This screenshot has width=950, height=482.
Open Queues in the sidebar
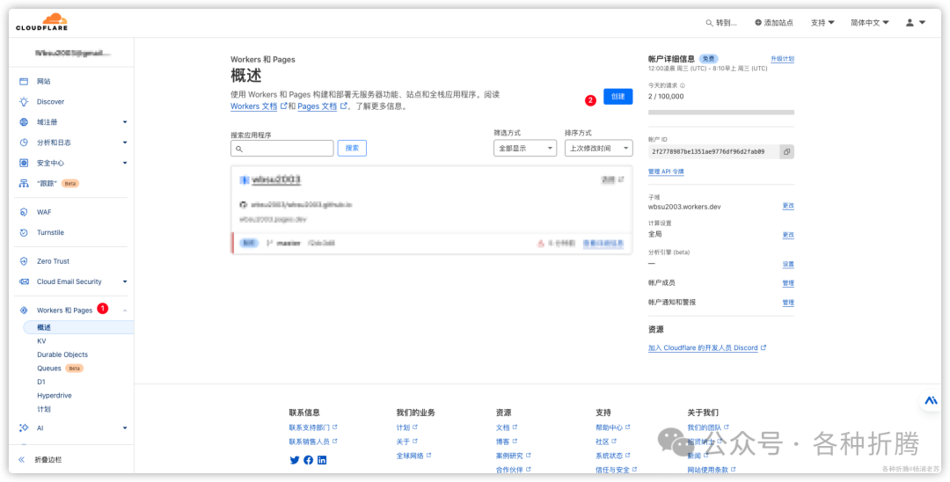(49, 369)
